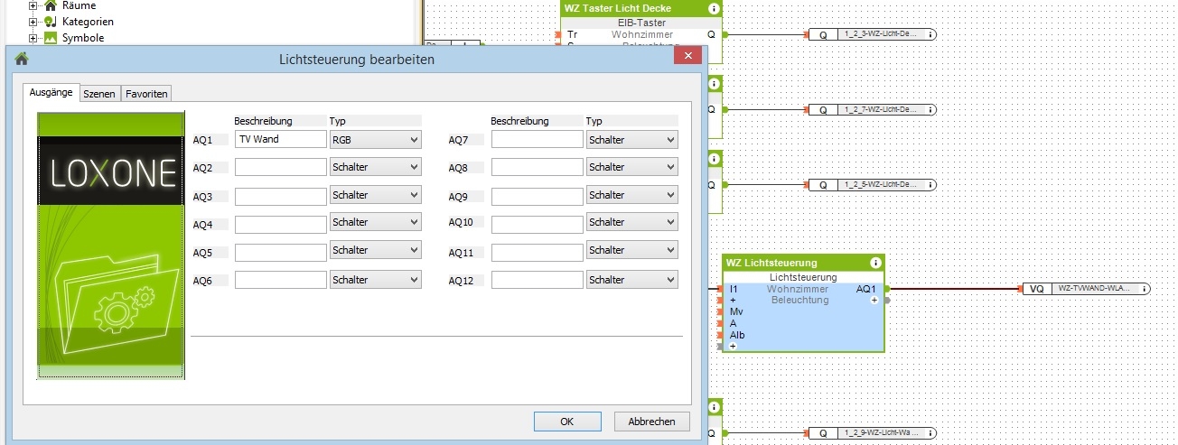The height and width of the screenshot is (445, 1178).
Task: Click the Räume house icon in tree
Action: tap(51, 5)
